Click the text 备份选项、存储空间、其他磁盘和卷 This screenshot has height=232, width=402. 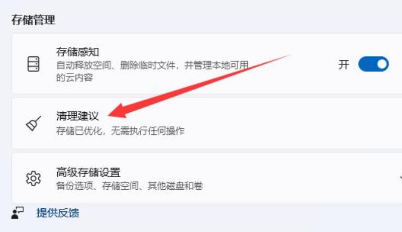pos(130,186)
